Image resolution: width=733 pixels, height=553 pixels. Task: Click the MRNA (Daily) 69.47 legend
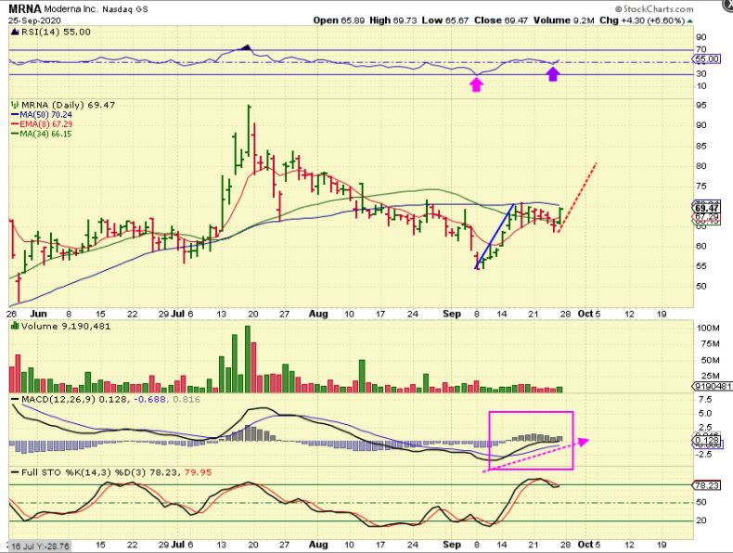click(x=69, y=105)
